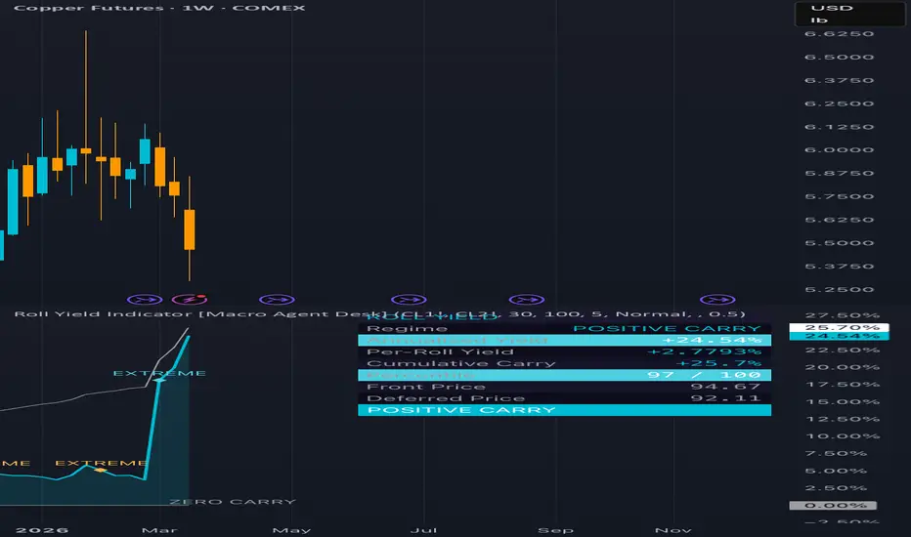Click the 6.6250 price axis label

[x=839, y=33]
